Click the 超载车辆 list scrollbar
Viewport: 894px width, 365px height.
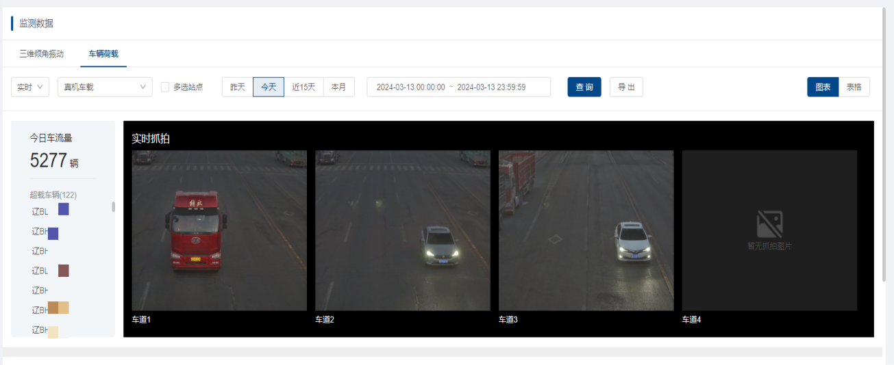[x=113, y=206]
